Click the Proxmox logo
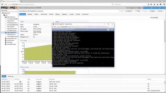 click(x=9, y=8)
